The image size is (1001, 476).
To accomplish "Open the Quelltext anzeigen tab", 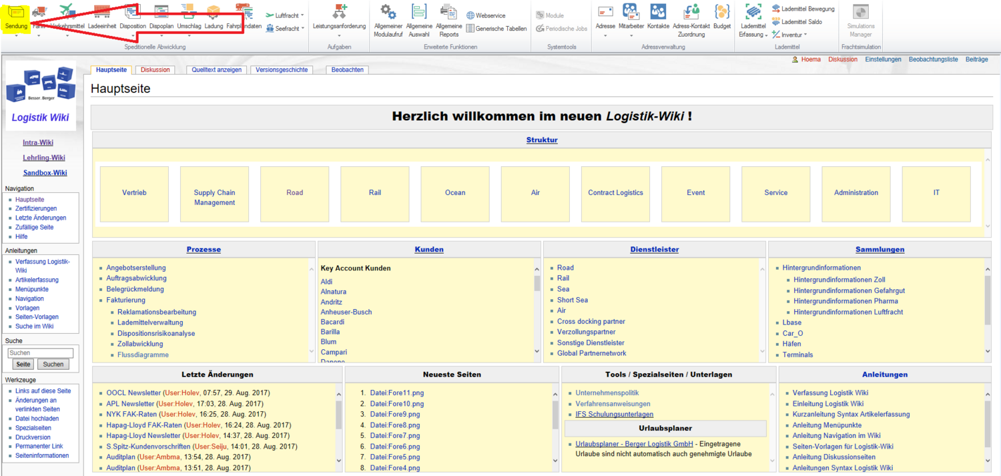I will 217,69.
